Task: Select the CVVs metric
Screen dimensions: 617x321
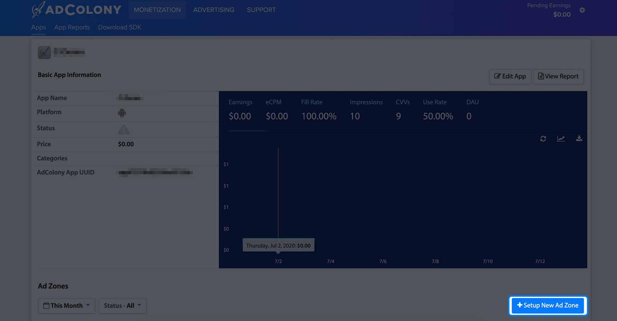Action: pos(403,109)
